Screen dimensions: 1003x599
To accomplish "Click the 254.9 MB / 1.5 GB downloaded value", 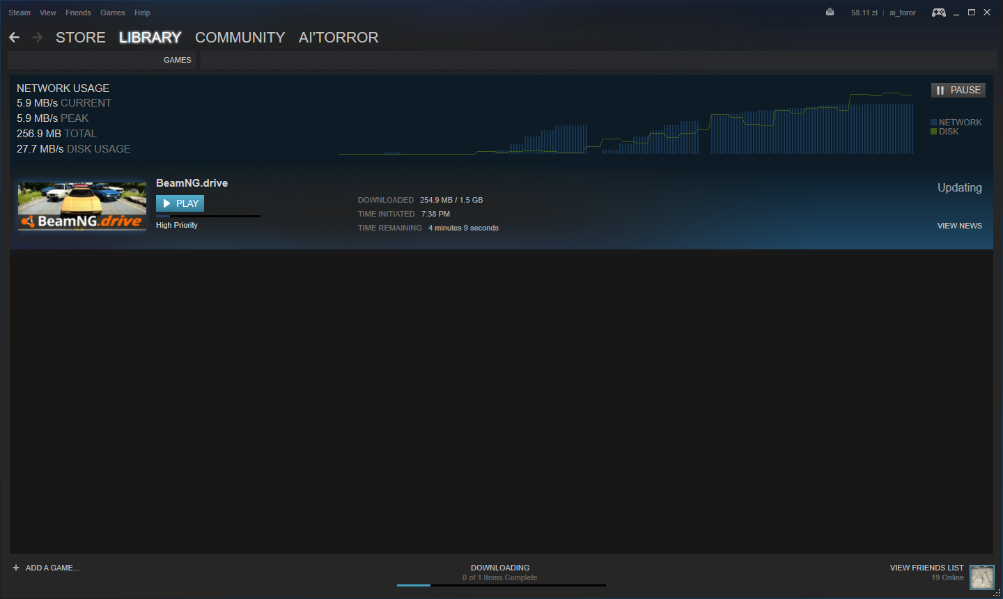I will (451, 200).
